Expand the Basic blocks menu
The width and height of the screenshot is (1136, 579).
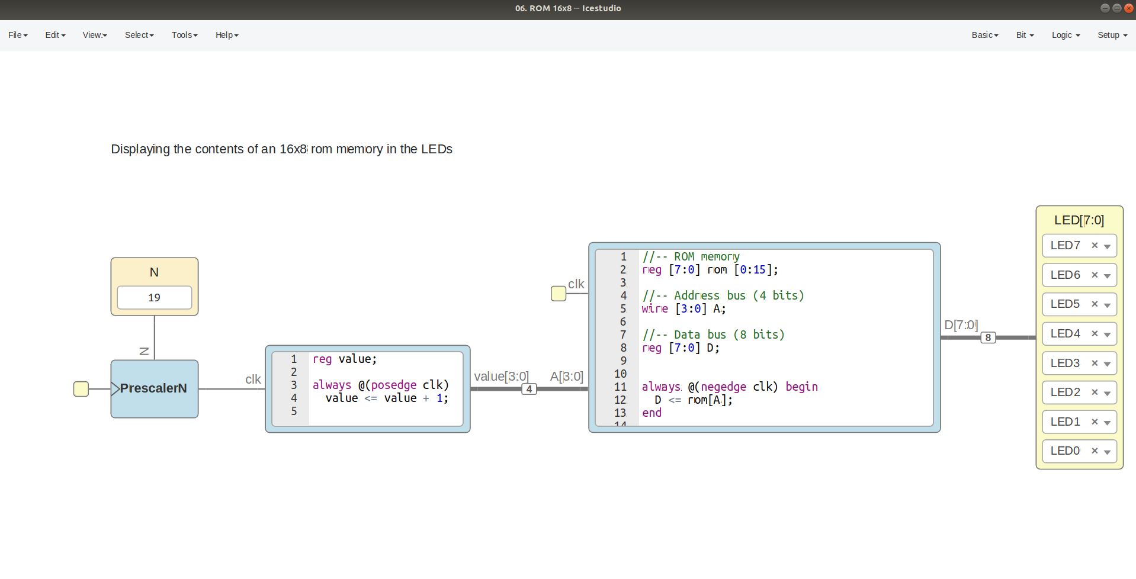[x=984, y=35]
